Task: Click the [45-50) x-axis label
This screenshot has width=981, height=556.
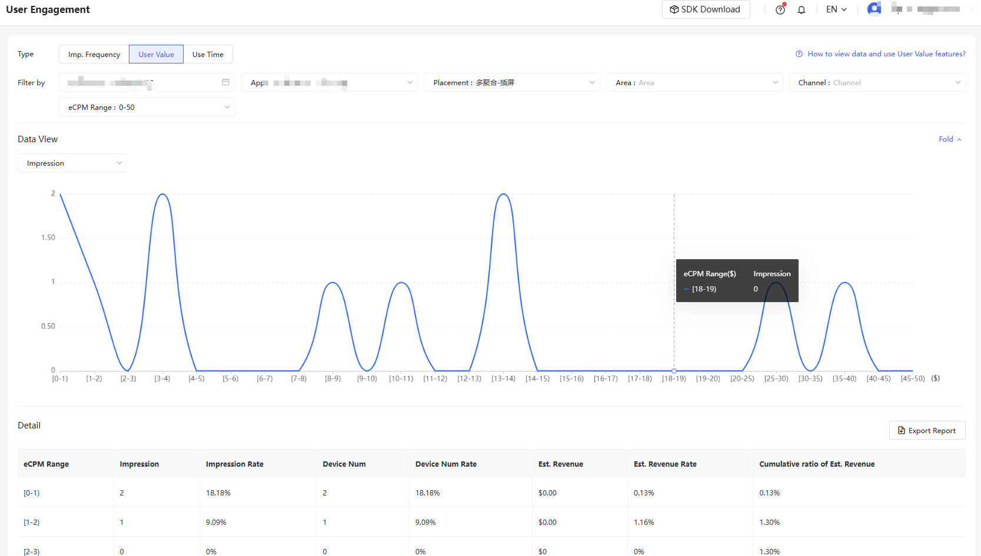Action: coord(913,379)
